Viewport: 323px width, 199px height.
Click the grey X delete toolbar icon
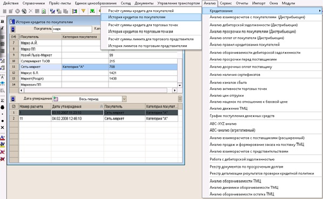(31, 11)
